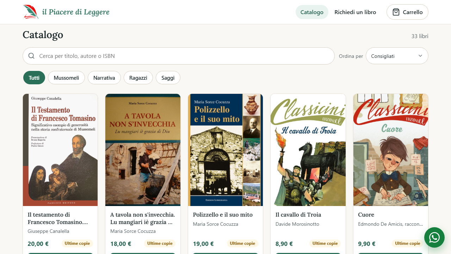Filter catalog by Mussomeli
The height and width of the screenshot is (254, 451).
[x=66, y=78]
